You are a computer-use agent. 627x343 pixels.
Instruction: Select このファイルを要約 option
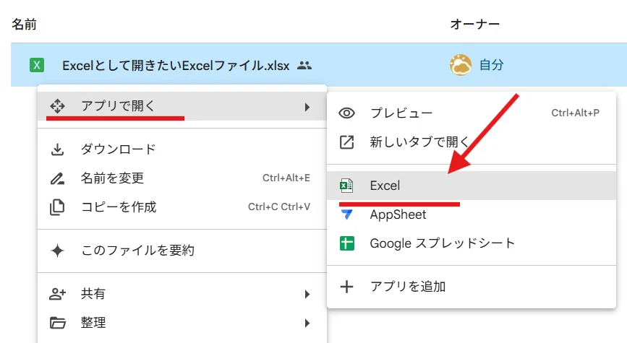coord(182,251)
